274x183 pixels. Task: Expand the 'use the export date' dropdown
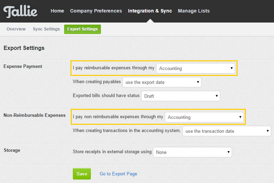162,82
